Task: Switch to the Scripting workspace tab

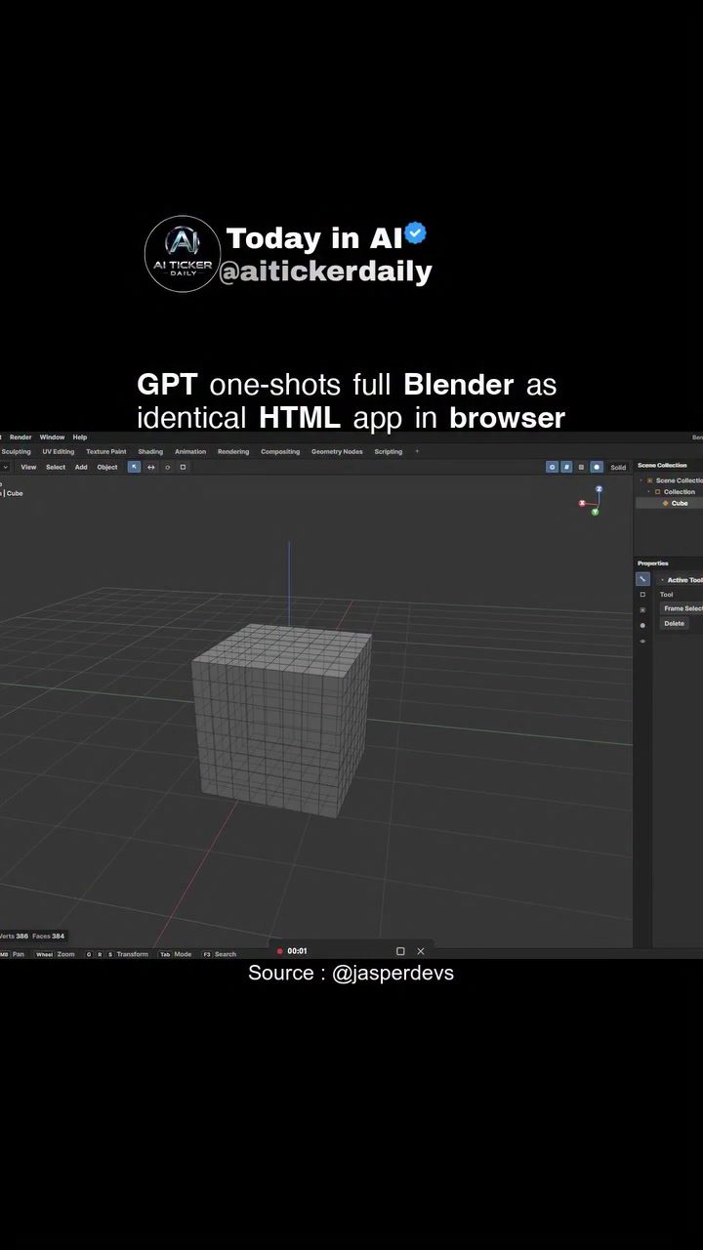Action: pyautogui.click(x=389, y=452)
